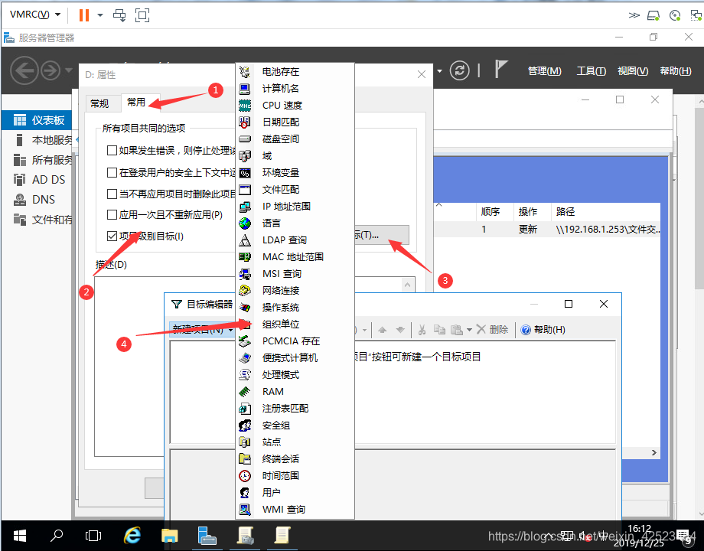Click 删除 in target editor toolbar
704x551 pixels.
coord(492,330)
